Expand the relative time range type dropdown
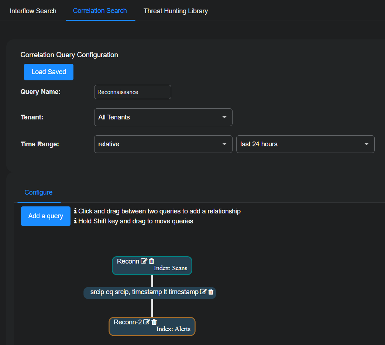 [163, 144]
